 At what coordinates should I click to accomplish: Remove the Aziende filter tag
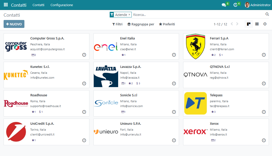pyautogui.click(x=129, y=15)
